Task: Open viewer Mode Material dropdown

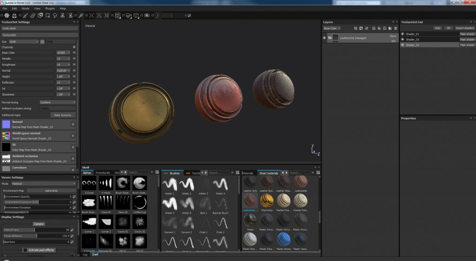Action: [x=43, y=183]
